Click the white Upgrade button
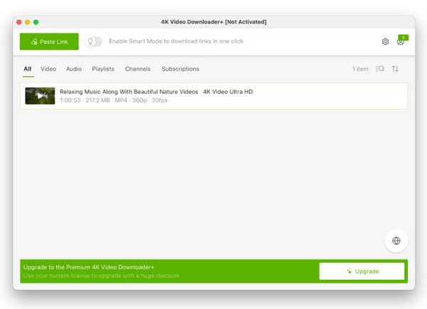The width and height of the screenshot is (427, 309). coord(362,271)
